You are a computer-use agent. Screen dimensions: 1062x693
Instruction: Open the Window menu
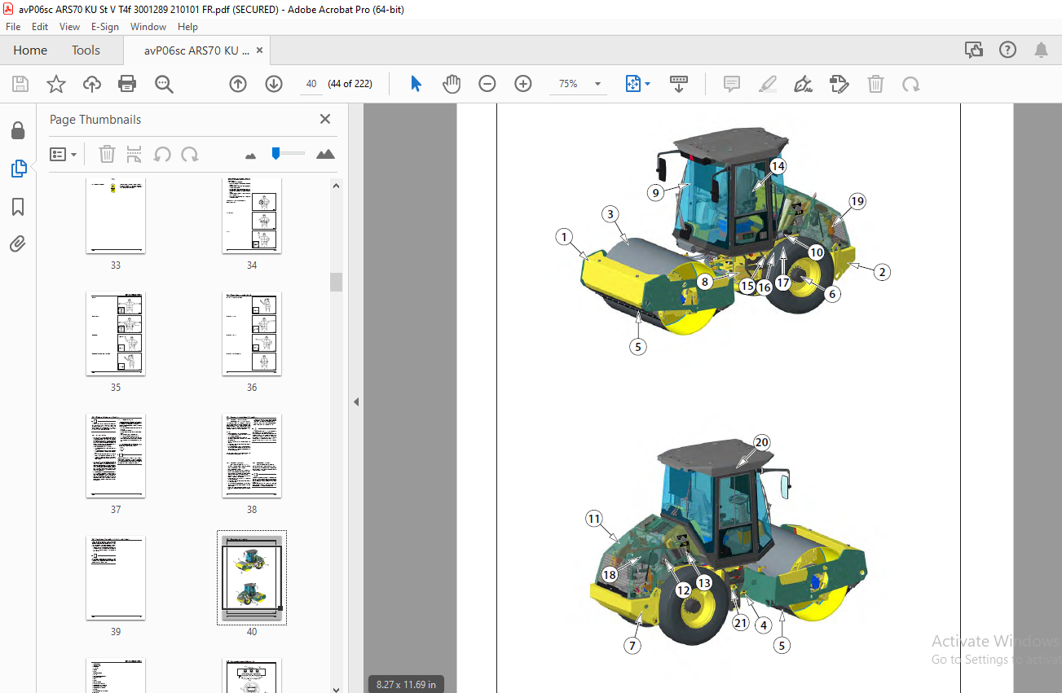click(148, 27)
